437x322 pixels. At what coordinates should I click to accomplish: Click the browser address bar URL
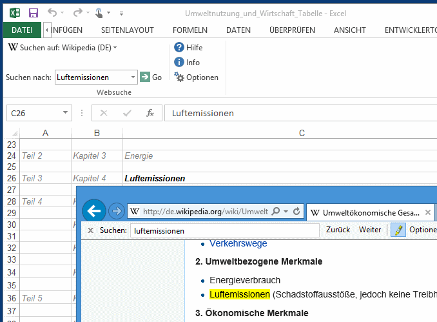(206, 212)
